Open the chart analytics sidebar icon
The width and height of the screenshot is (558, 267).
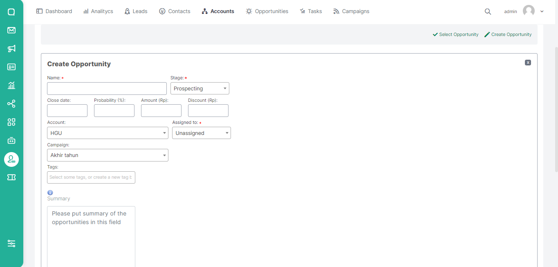11,85
